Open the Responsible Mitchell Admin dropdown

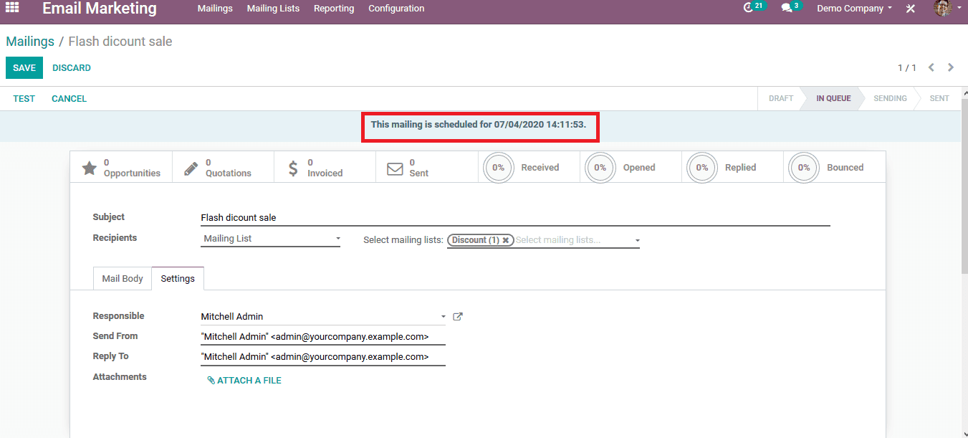click(322, 316)
